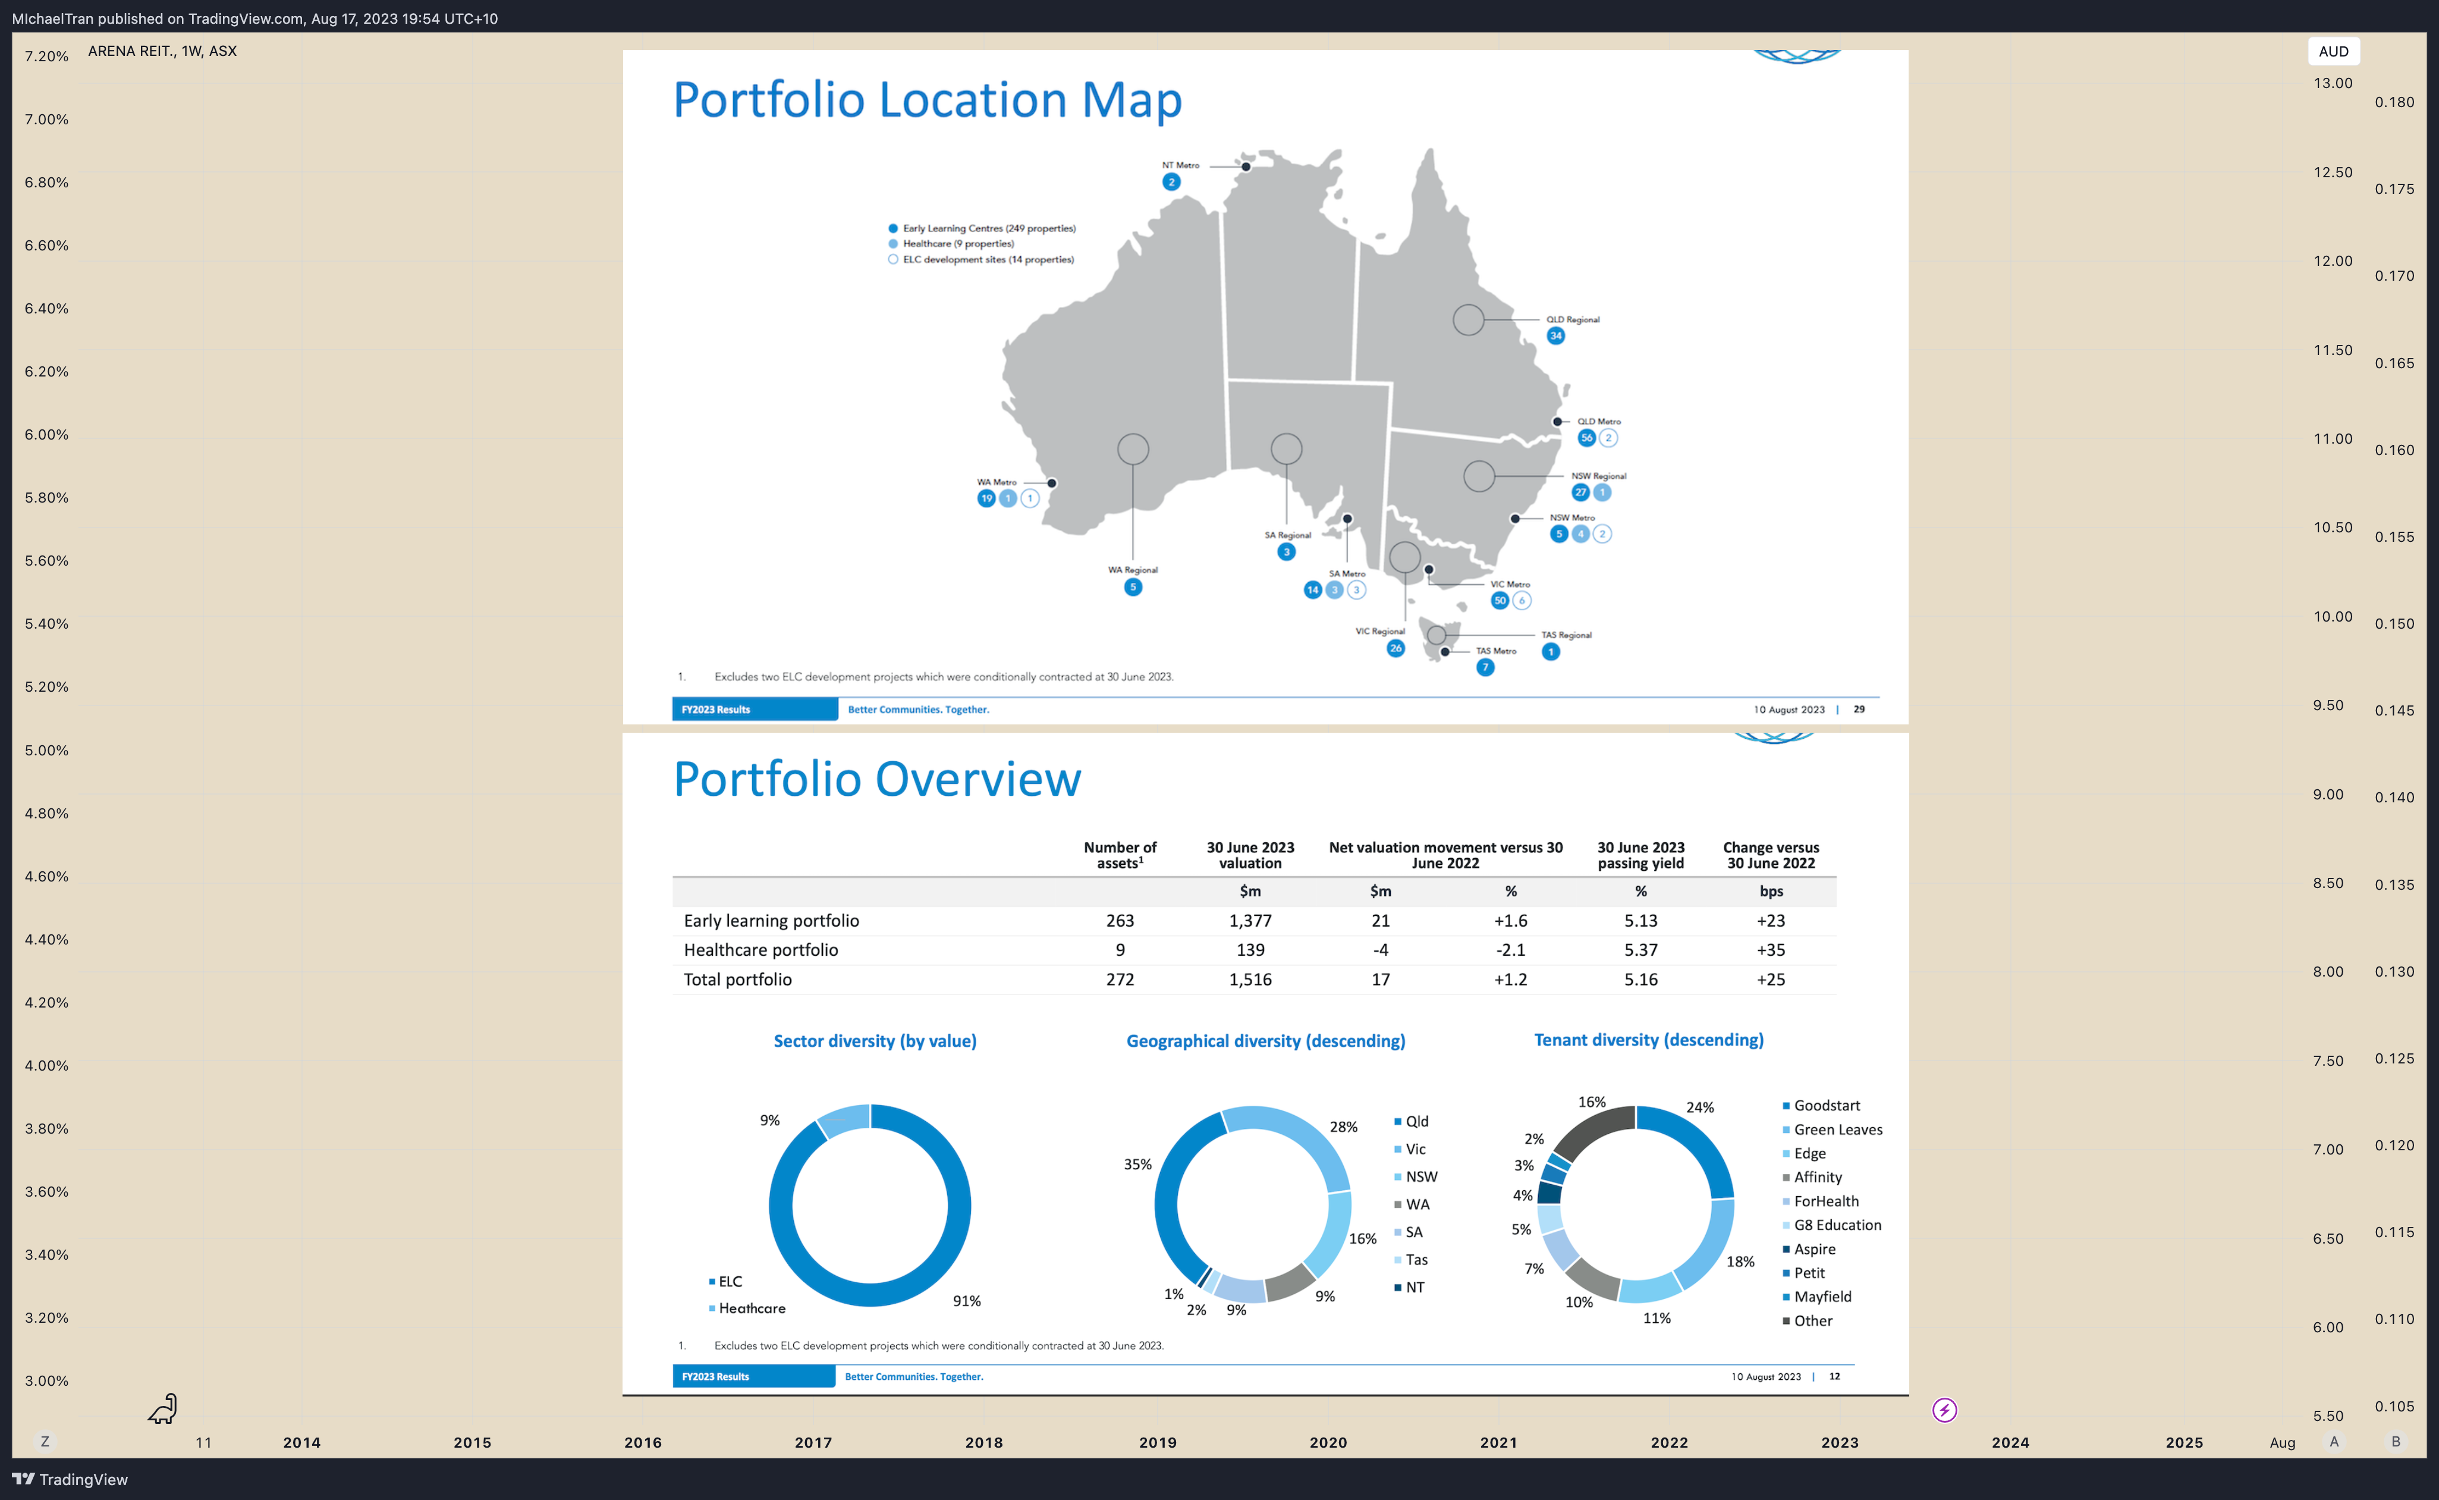Click the Early learning portfolio row label

pos(771,921)
